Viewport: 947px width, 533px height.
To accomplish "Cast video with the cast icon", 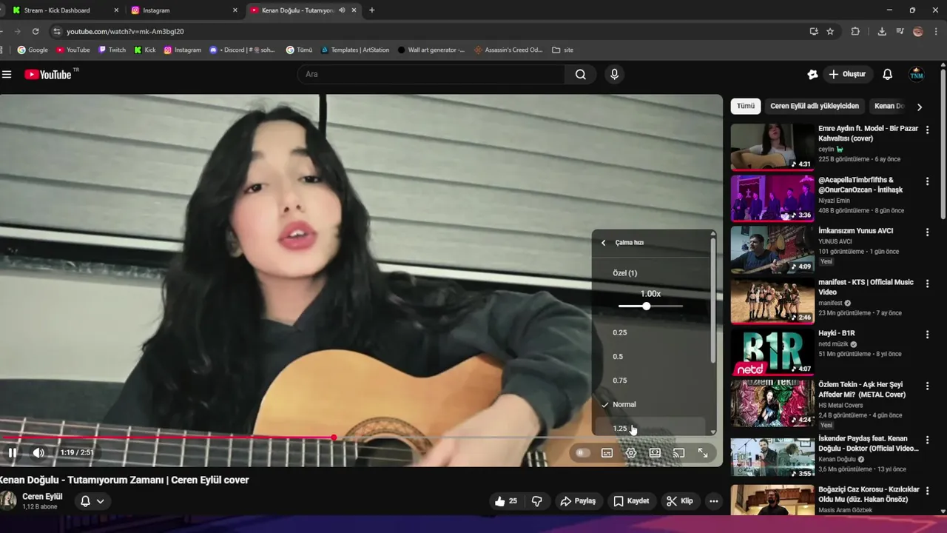I will point(678,452).
